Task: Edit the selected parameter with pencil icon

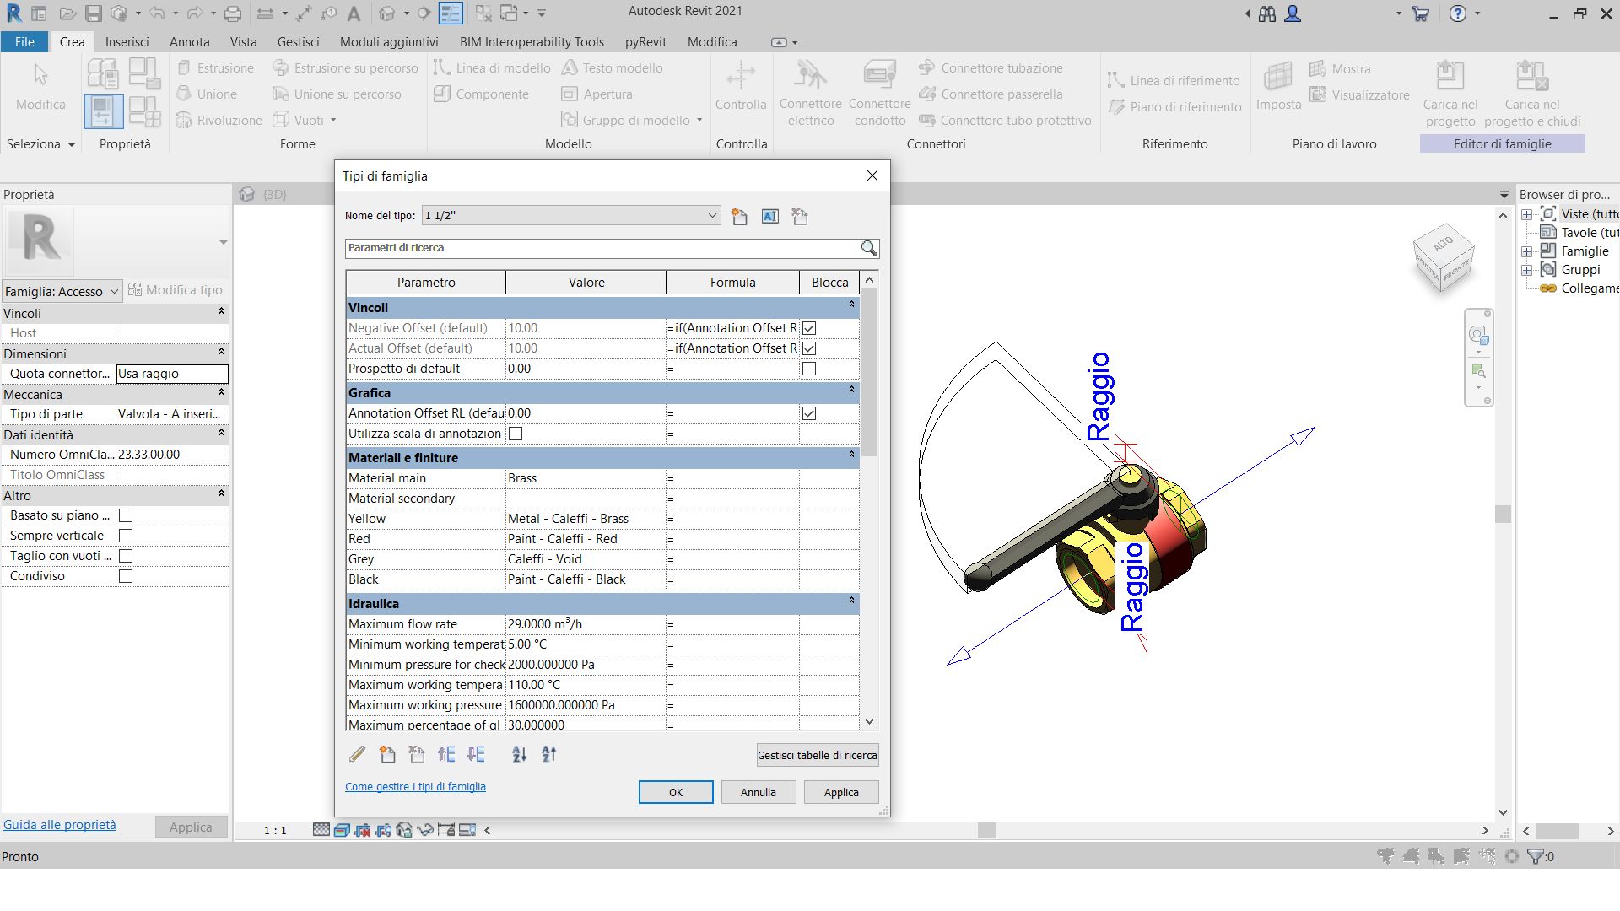Action: (357, 754)
